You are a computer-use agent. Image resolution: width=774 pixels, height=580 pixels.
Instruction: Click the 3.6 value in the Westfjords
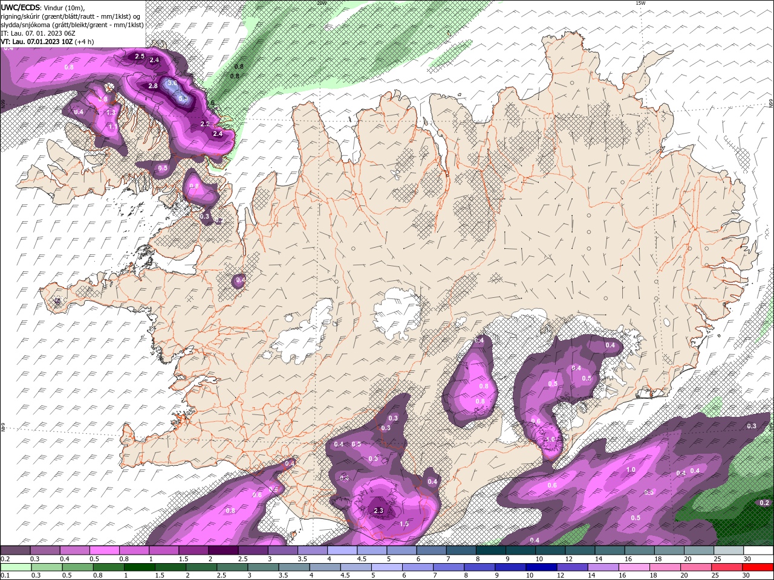tap(172, 83)
